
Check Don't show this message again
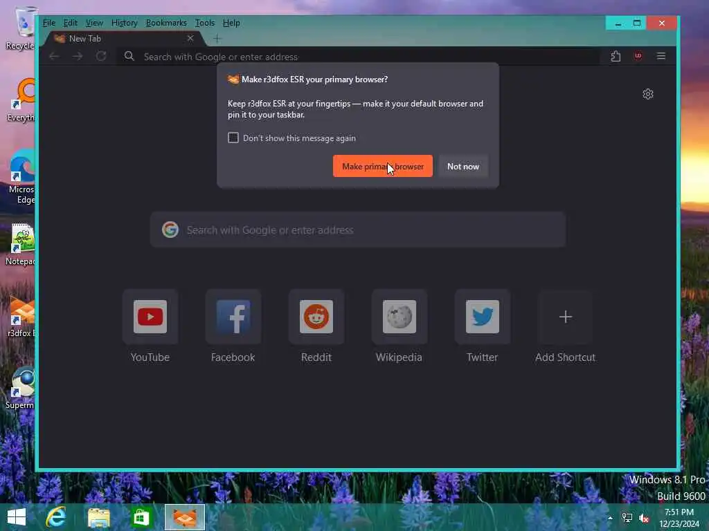233,138
